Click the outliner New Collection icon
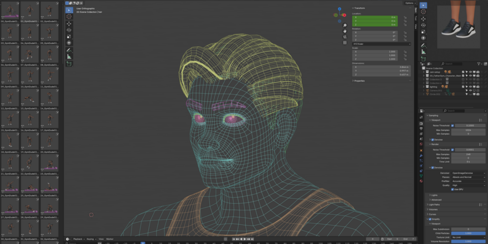Image resolution: width=488 pixels, height=244 pixels. tap(486, 64)
